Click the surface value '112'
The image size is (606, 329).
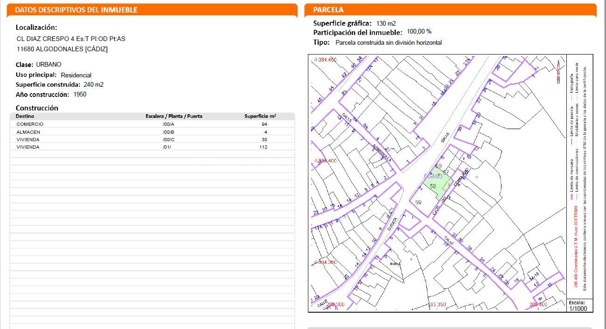pyautogui.click(x=263, y=147)
